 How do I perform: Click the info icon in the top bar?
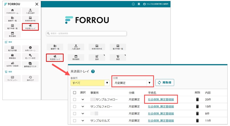click(x=133, y=4)
